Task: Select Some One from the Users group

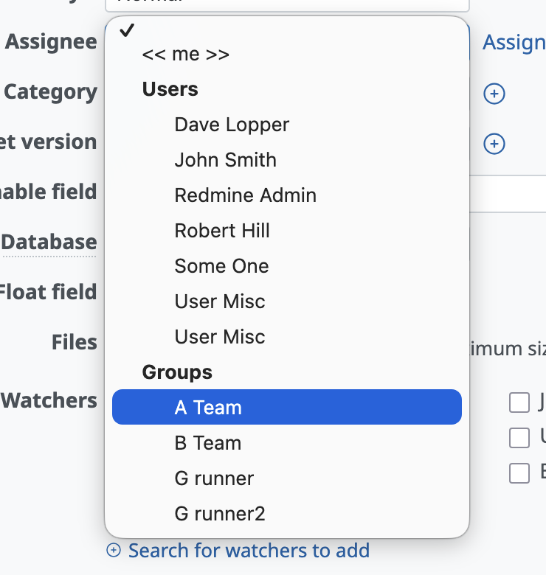Action: pos(221,266)
